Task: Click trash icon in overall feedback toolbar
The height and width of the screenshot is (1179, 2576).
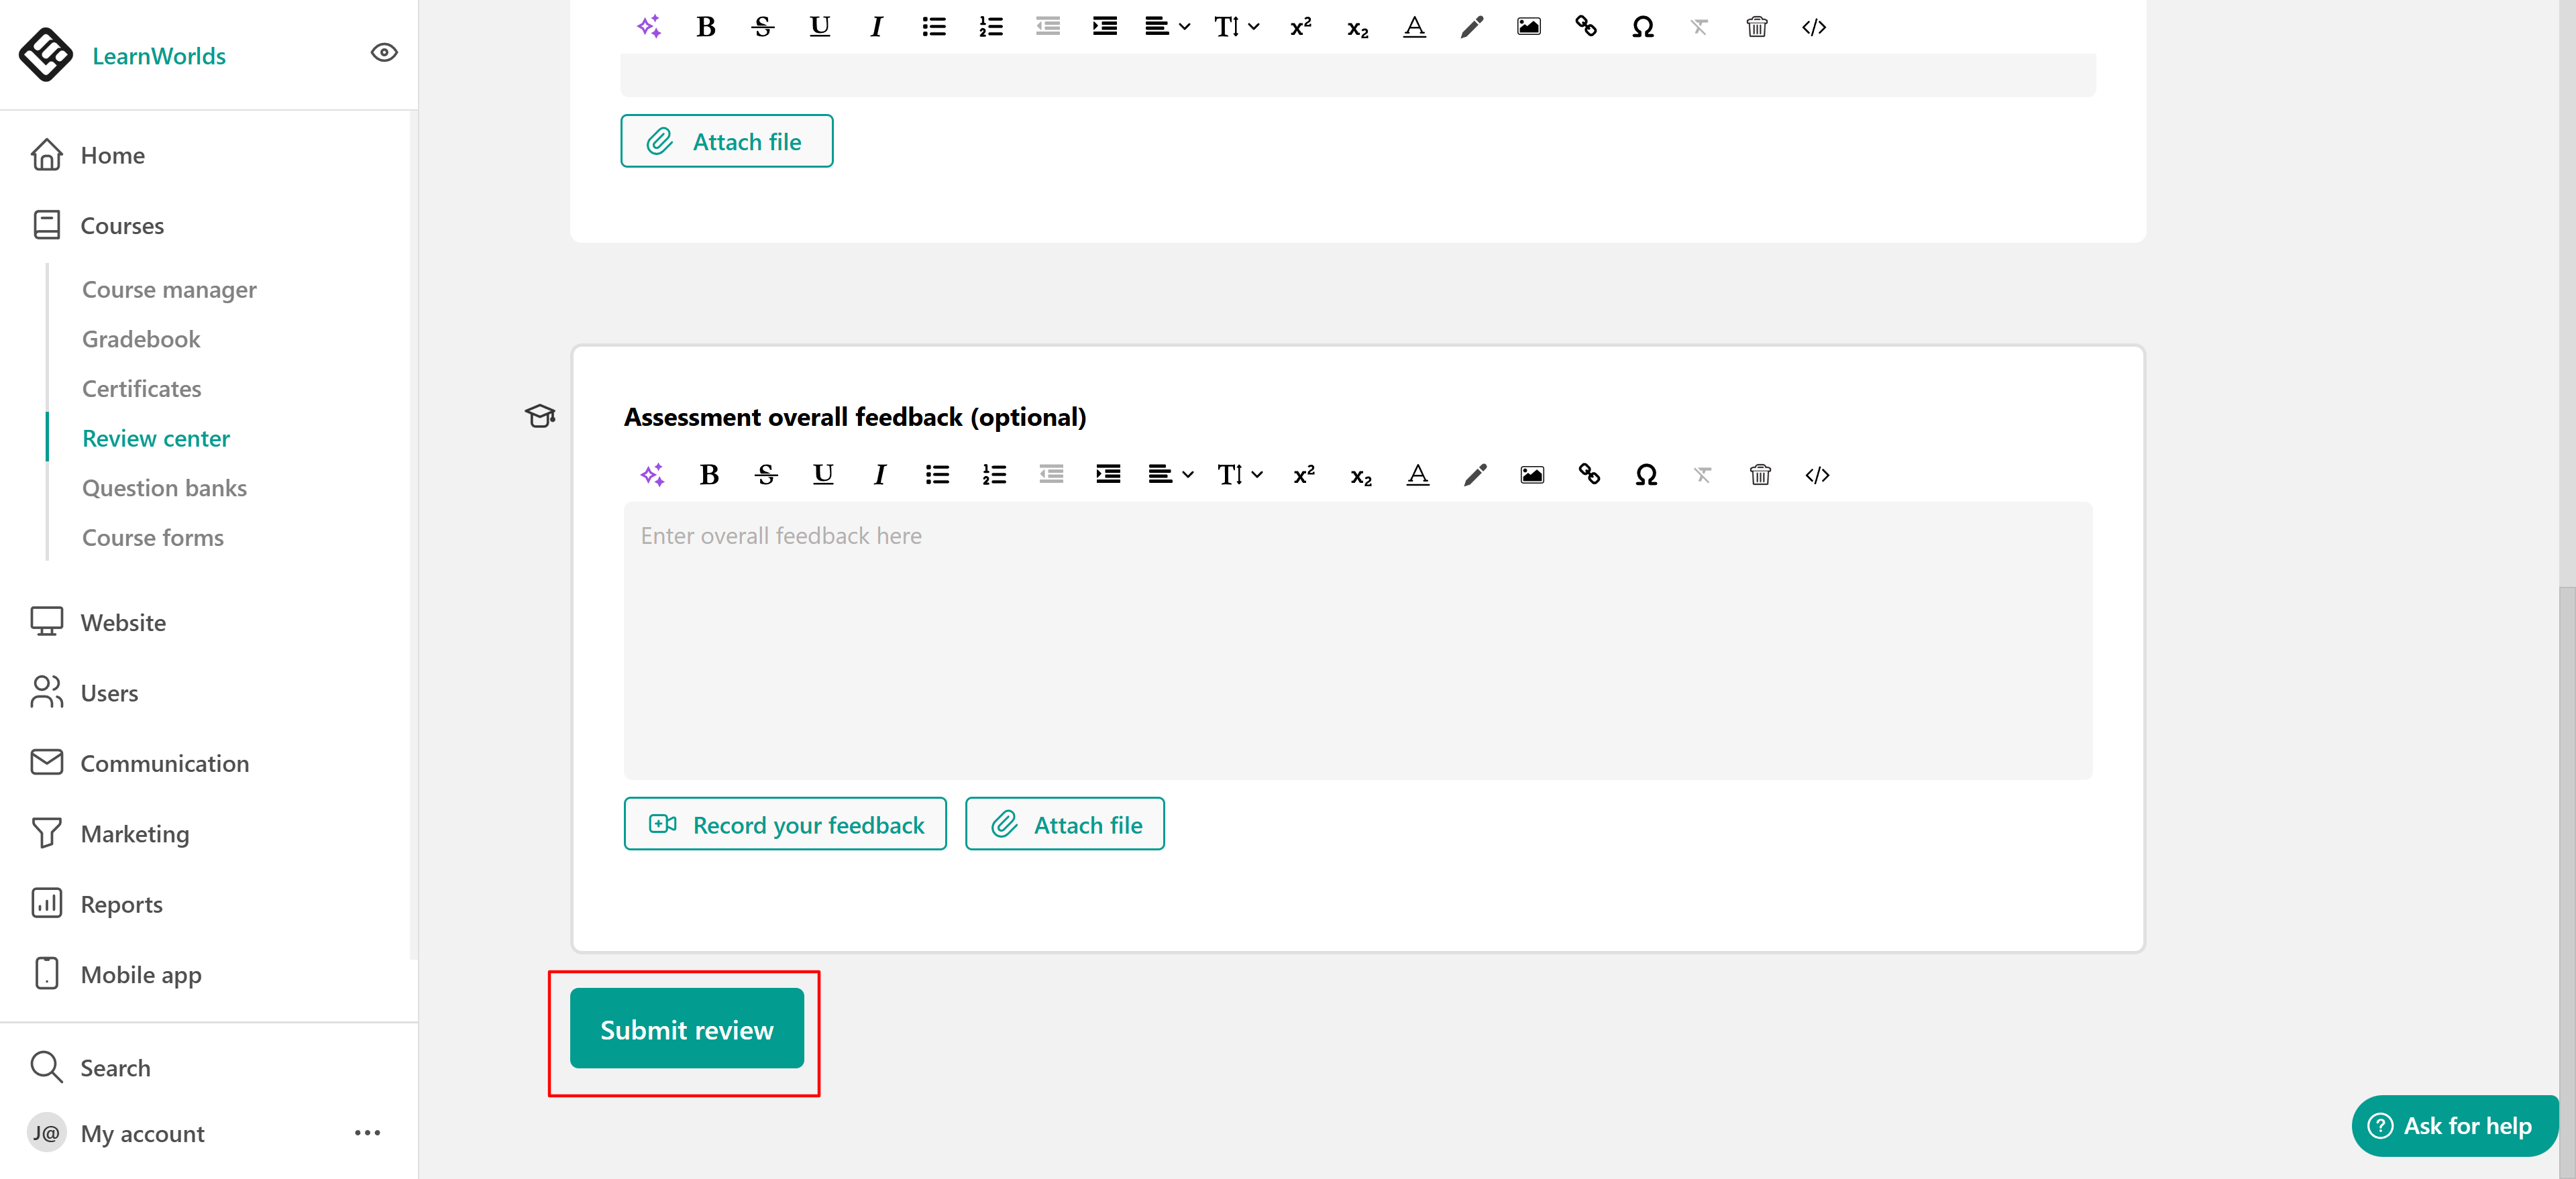Action: 1759,475
